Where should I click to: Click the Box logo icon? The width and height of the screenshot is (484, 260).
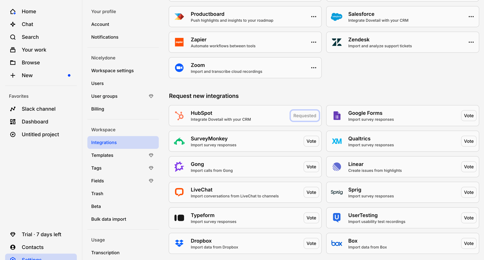337,243
